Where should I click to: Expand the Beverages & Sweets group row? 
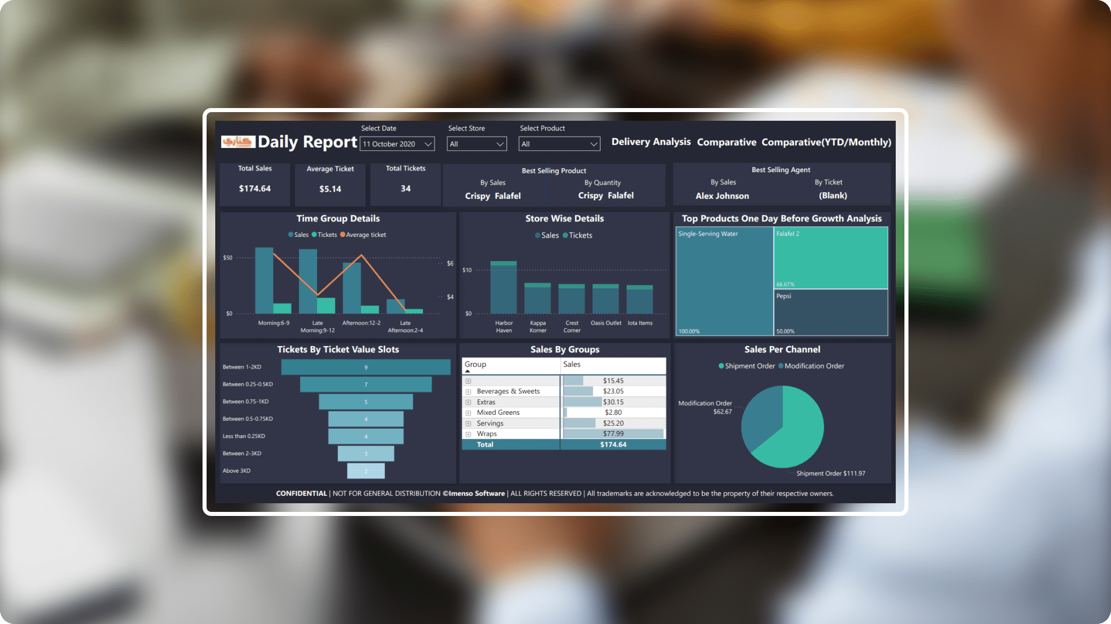point(469,391)
